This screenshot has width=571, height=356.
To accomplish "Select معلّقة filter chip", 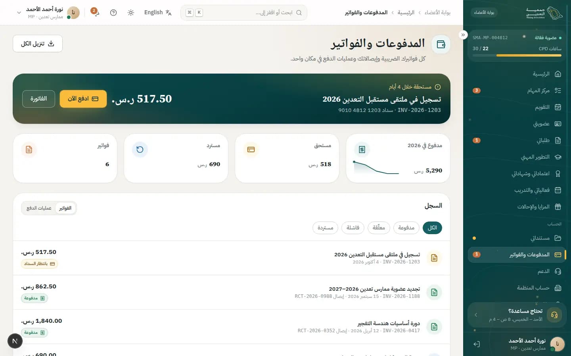I will (379, 228).
